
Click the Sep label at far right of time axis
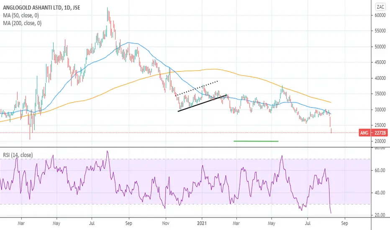point(344,223)
